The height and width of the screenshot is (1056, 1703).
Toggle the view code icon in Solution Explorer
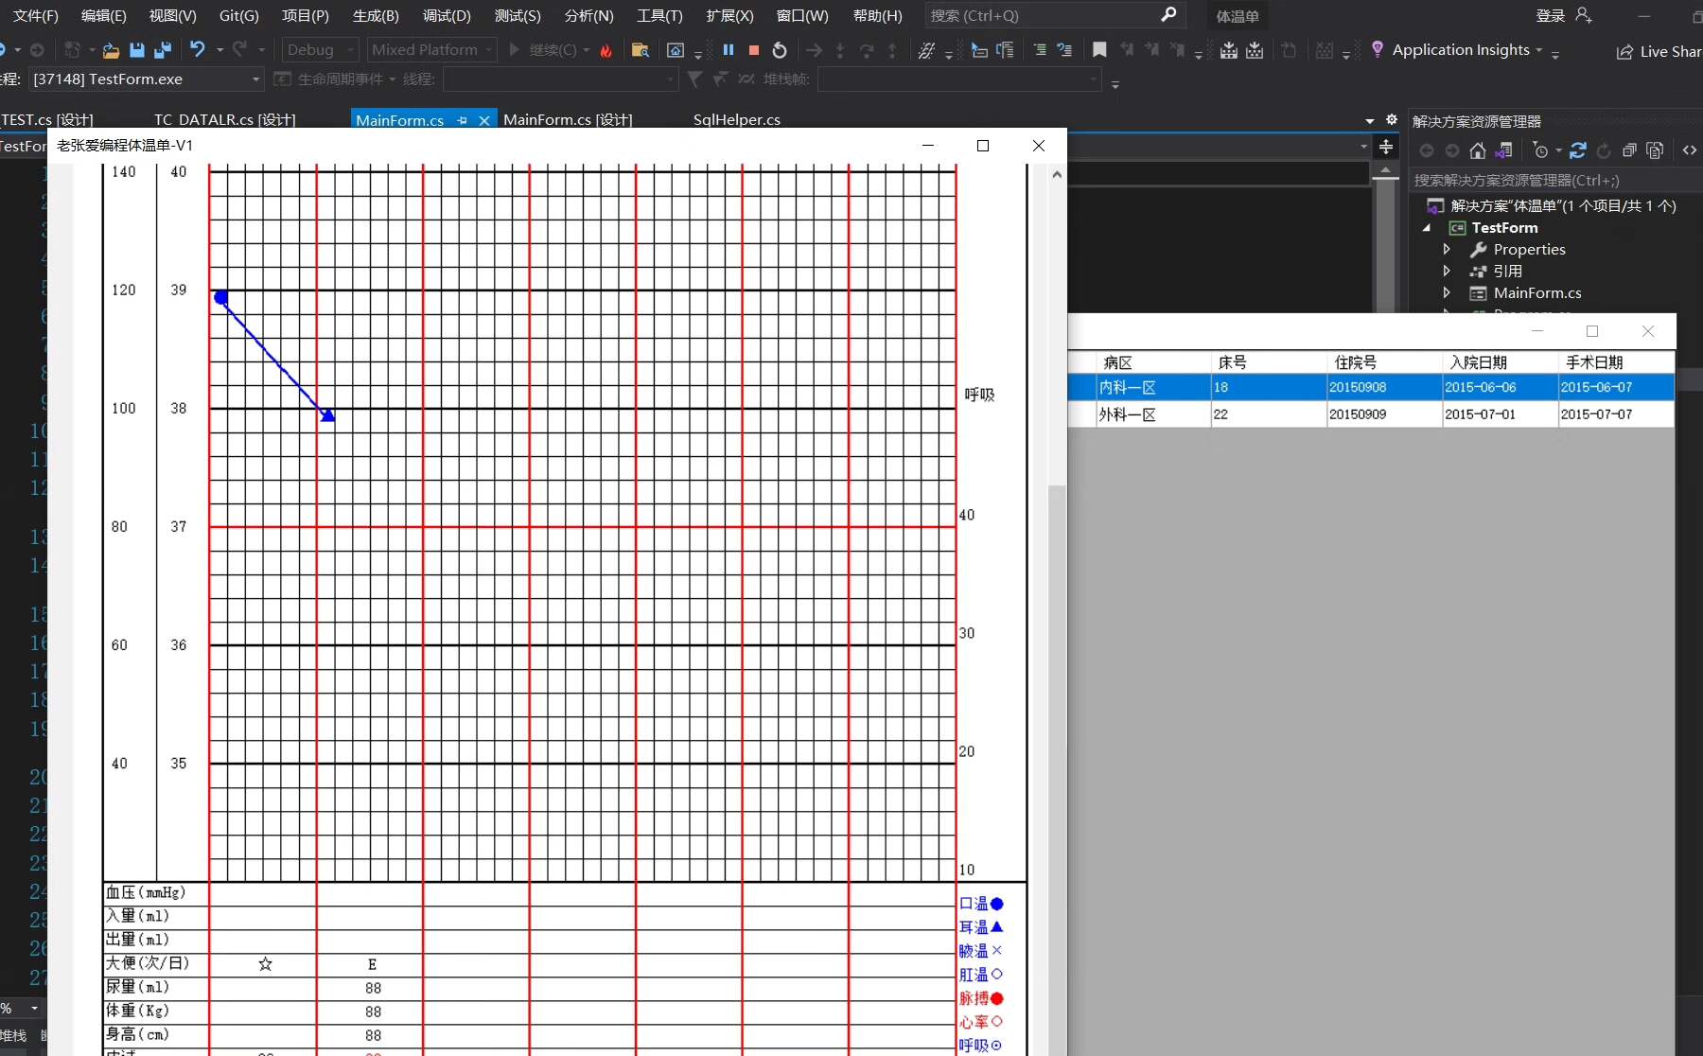point(1690,150)
